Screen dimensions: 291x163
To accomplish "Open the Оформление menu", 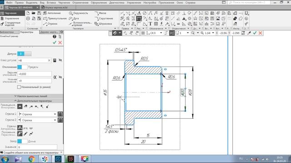I will click(99, 3).
